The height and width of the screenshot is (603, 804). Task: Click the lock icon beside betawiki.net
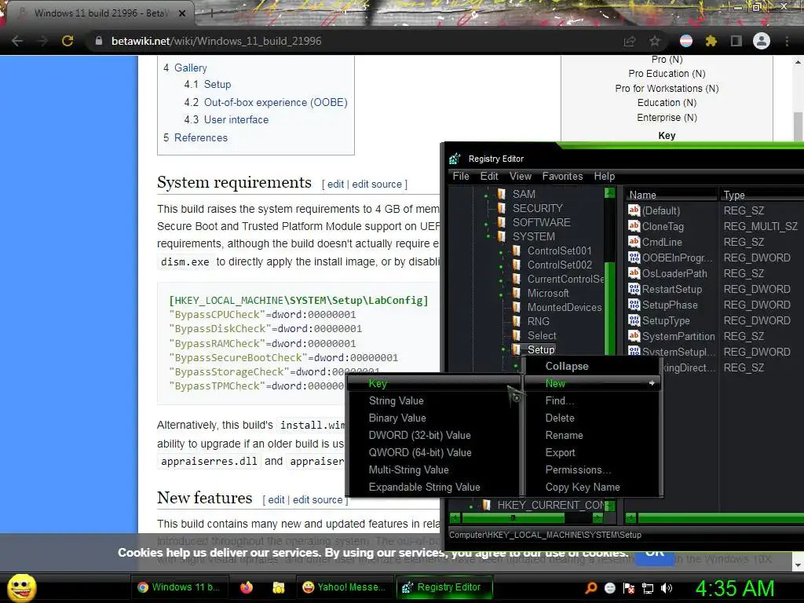[x=99, y=41]
